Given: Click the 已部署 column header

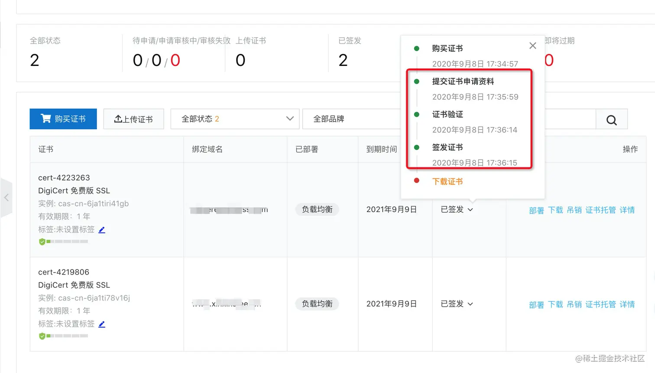Looking at the screenshot, I should pos(307,149).
